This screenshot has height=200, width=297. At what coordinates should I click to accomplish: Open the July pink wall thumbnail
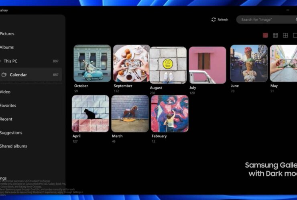[x=207, y=65]
